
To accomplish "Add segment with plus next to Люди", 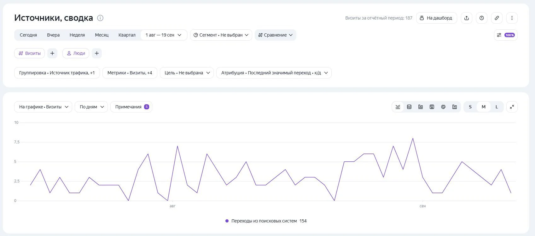I will coord(97,53).
